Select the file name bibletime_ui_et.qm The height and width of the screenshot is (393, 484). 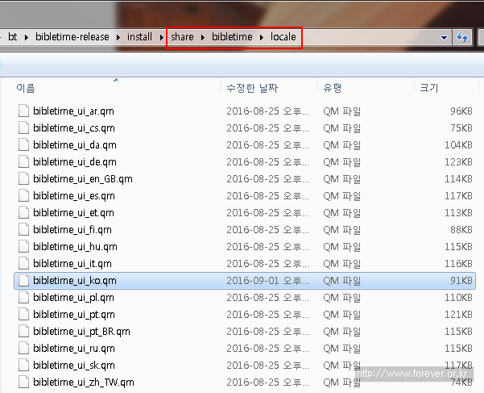(73, 213)
